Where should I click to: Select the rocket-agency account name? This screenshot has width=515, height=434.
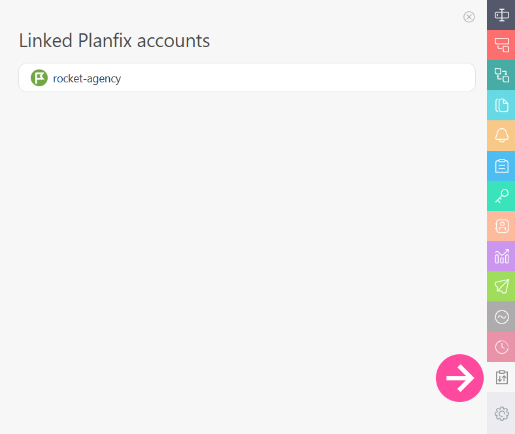pos(87,78)
